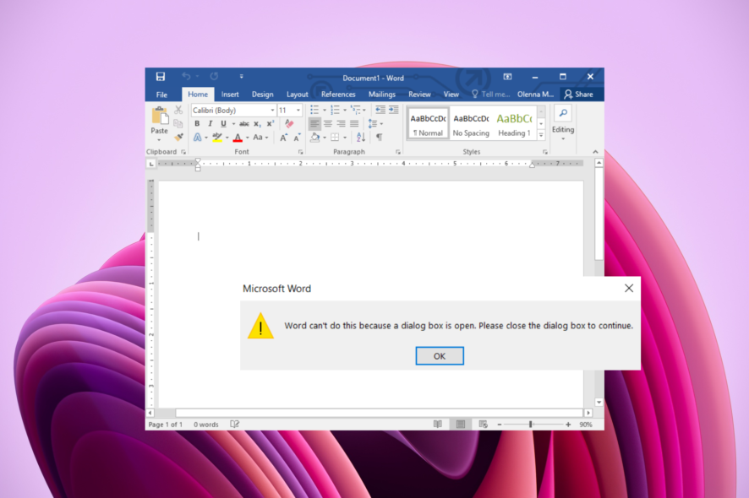The width and height of the screenshot is (749, 498).
Task: Click the Paste clipboard icon
Action: coord(160,116)
